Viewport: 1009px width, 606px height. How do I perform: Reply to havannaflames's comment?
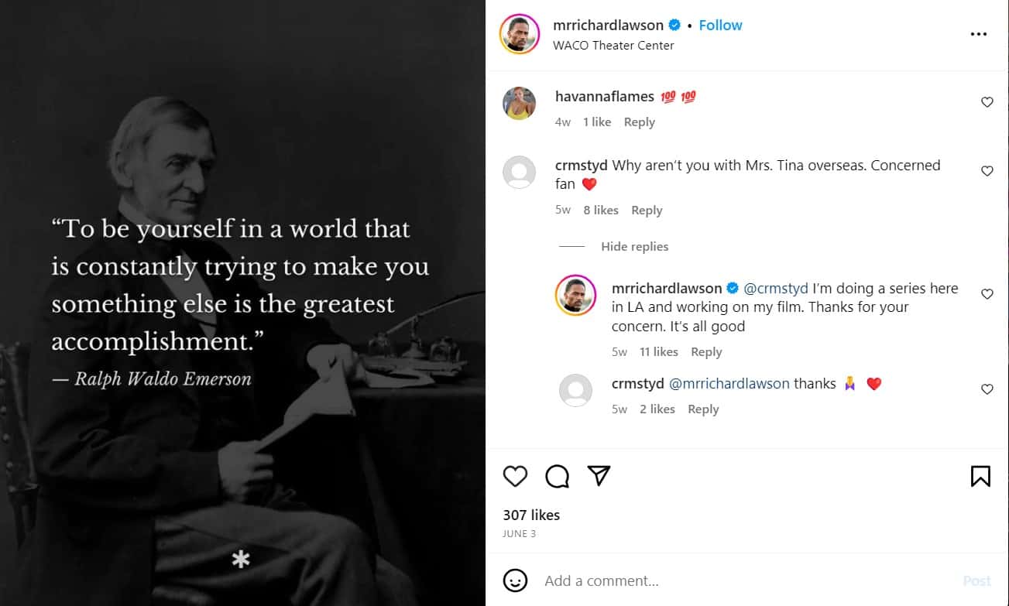(x=639, y=122)
